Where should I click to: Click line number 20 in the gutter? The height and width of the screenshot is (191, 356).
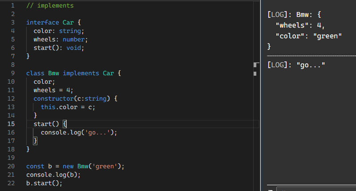(x=11, y=166)
